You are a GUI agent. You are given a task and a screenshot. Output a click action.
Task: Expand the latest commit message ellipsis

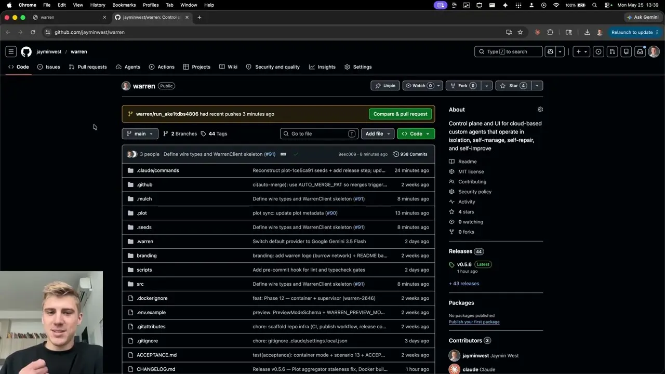click(x=283, y=154)
